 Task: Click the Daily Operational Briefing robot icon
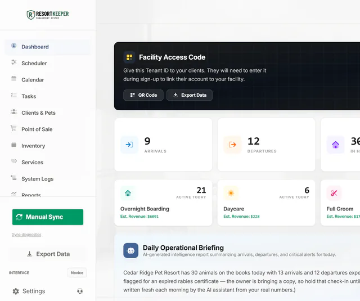click(131, 250)
